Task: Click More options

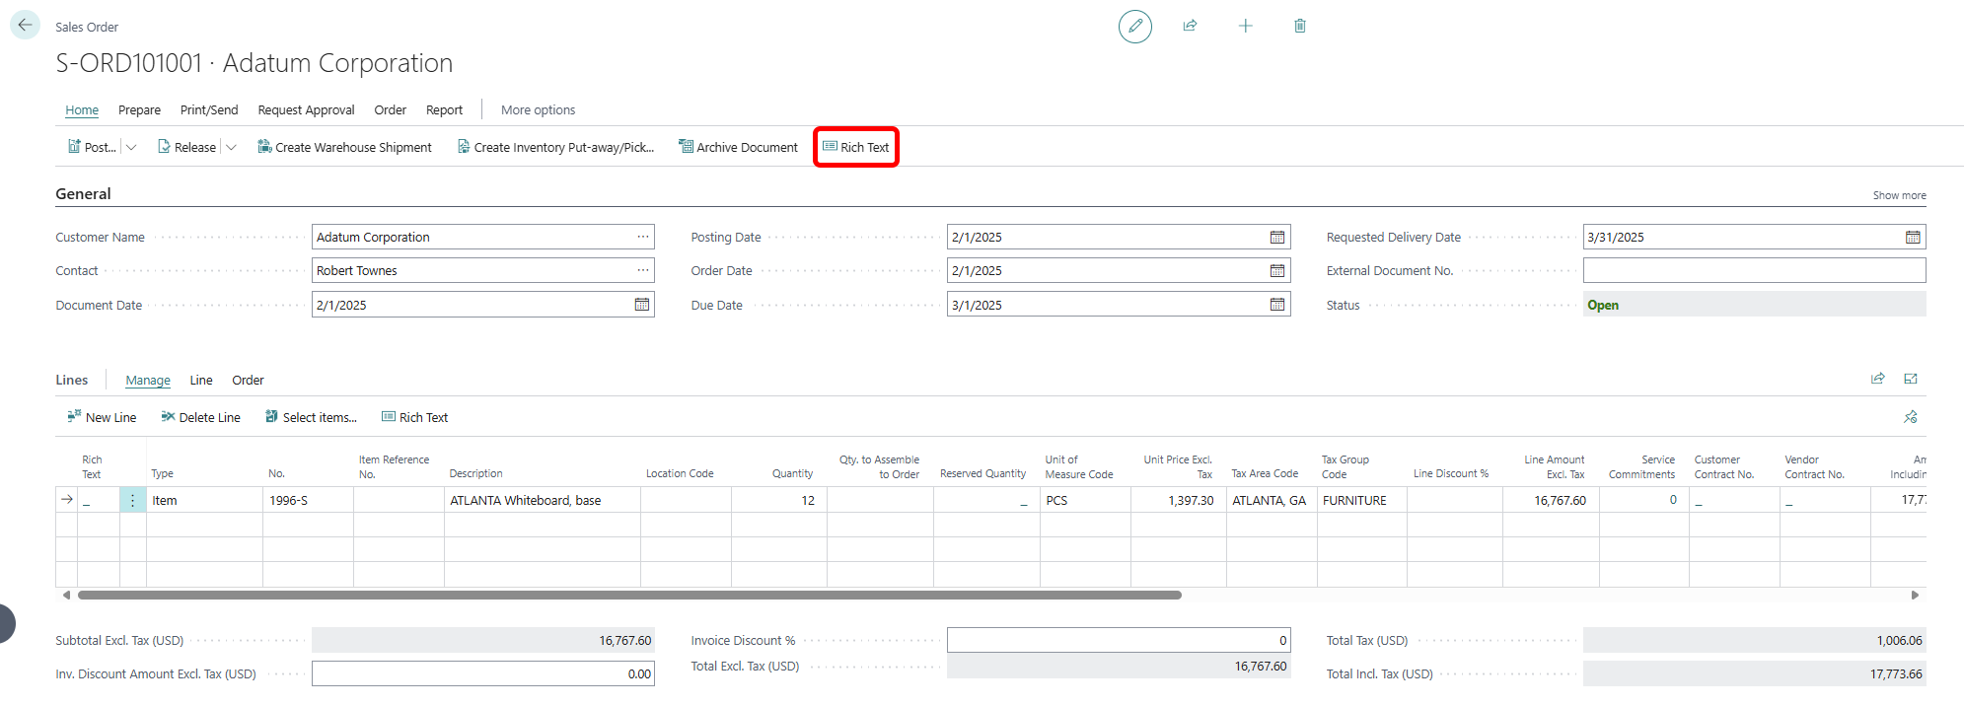Action: (538, 110)
